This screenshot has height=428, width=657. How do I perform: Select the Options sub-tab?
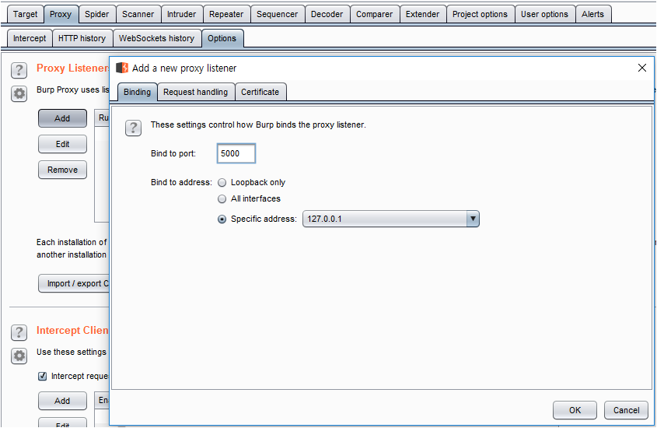pos(222,38)
